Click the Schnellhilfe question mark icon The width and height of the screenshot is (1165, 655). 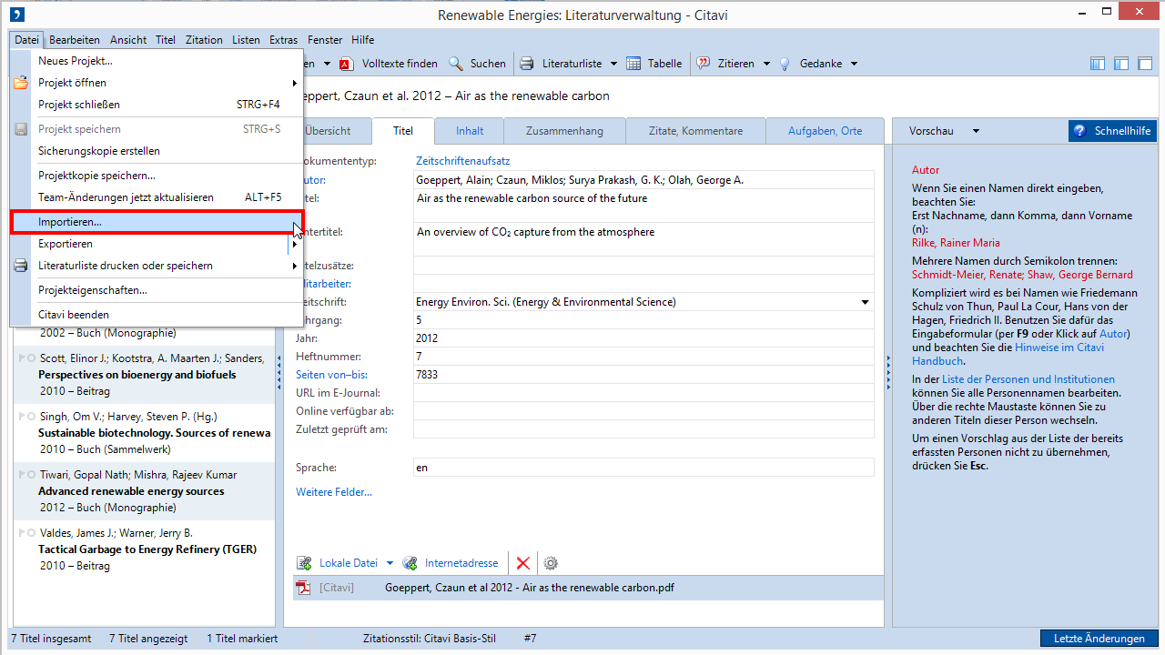click(1080, 131)
